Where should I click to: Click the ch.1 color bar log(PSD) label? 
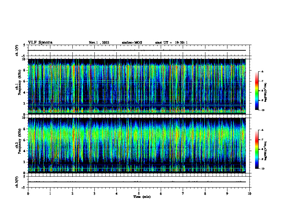coord(265,93)
